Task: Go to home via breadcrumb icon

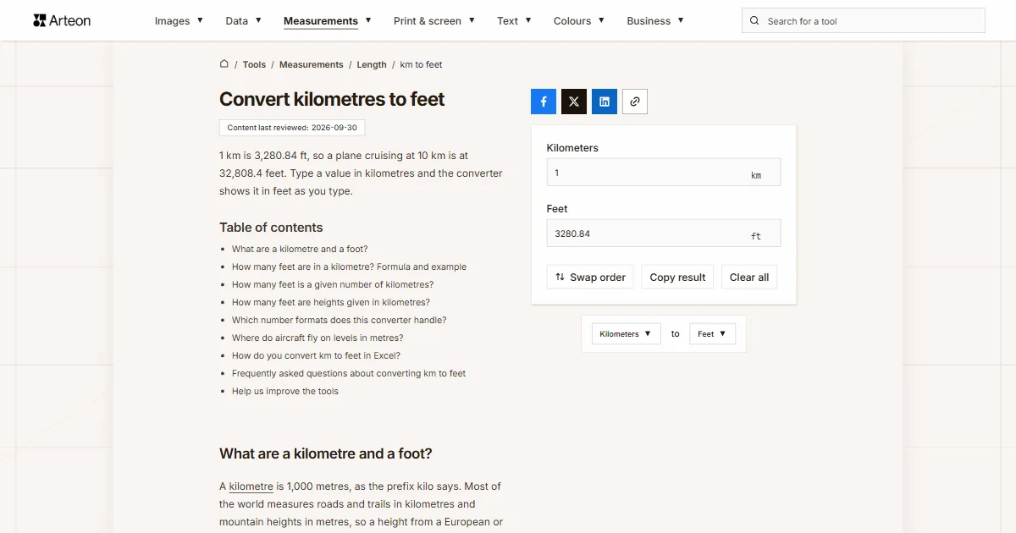Action: click(x=224, y=64)
